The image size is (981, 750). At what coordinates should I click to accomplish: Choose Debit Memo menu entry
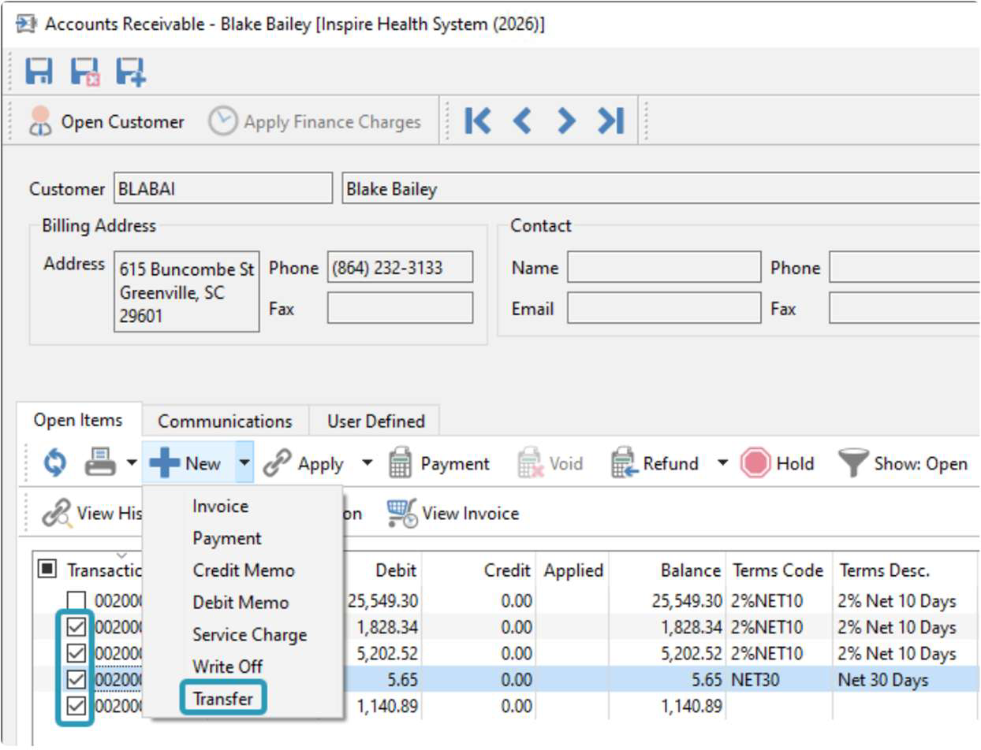243,603
